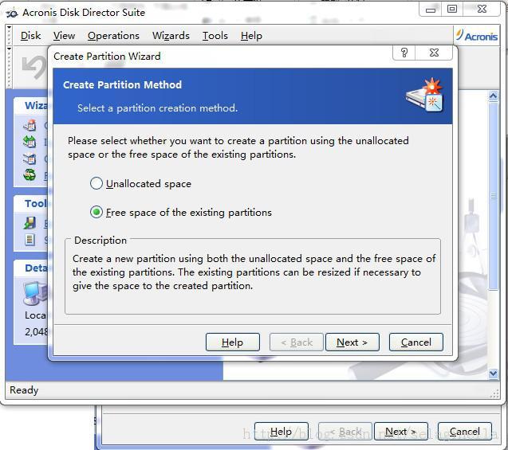Viewport: 508px width, 450px height.
Task: Click the green recycle-arrows icon in Wizards panel
Action: [30, 175]
